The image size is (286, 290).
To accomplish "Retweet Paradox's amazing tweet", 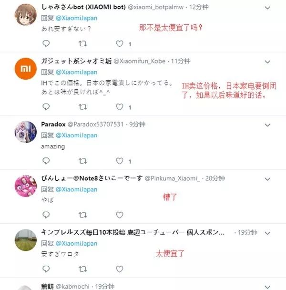I will pos(82,161).
